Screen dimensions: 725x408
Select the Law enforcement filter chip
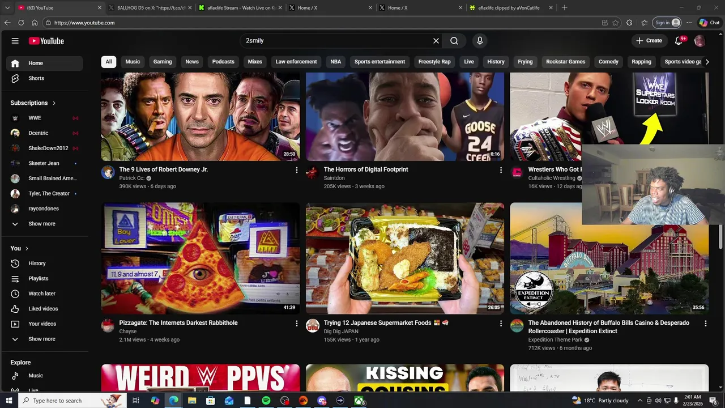[296, 62]
